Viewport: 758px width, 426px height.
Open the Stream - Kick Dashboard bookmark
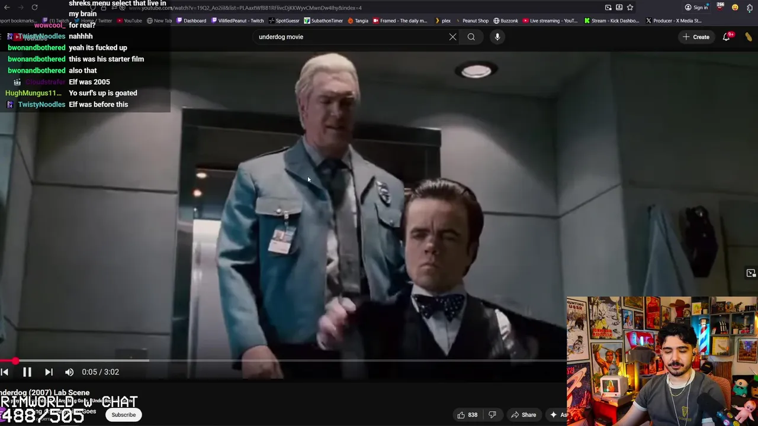tap(611, 21)
